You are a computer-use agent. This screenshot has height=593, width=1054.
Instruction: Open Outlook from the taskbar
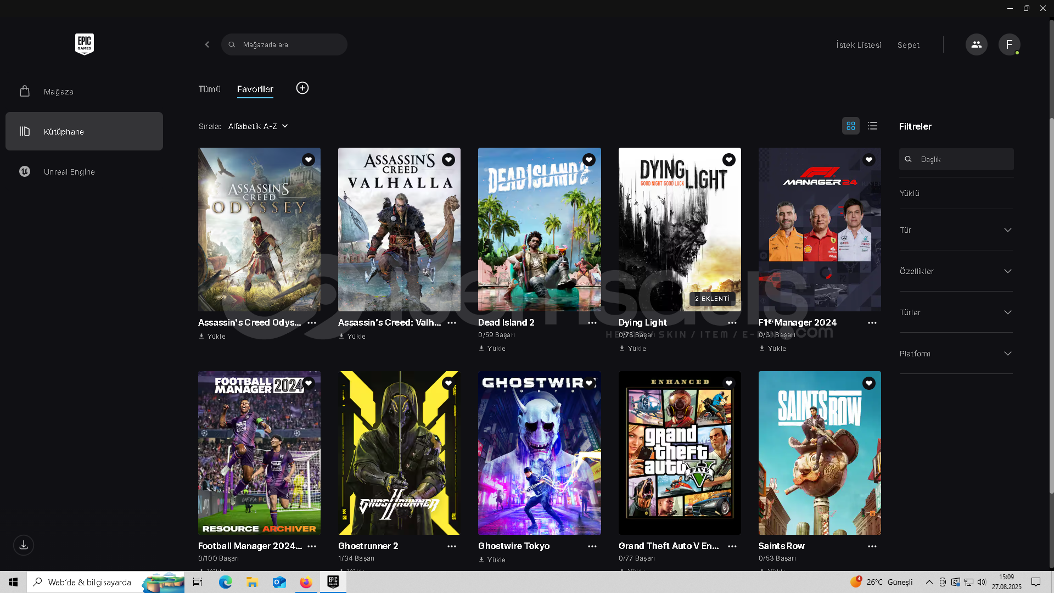coord(279,582)
